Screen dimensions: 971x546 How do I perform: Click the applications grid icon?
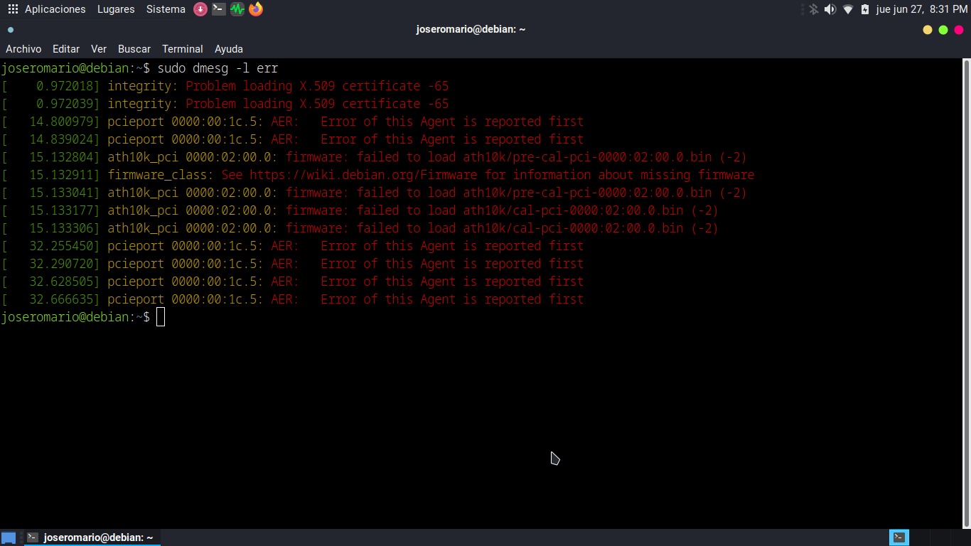[x=13, y=9]
